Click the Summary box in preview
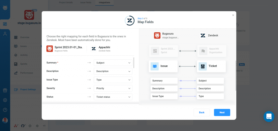Image resolution: width=278 pixels, height=131 pixels. [x=164, y=81]
